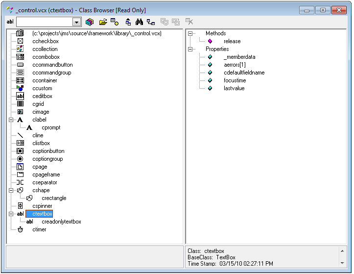Click the abl class icon left of dropdown
The height and width of the screenshot is (274, 354).
pyautogui.click(x=10, y=22)
